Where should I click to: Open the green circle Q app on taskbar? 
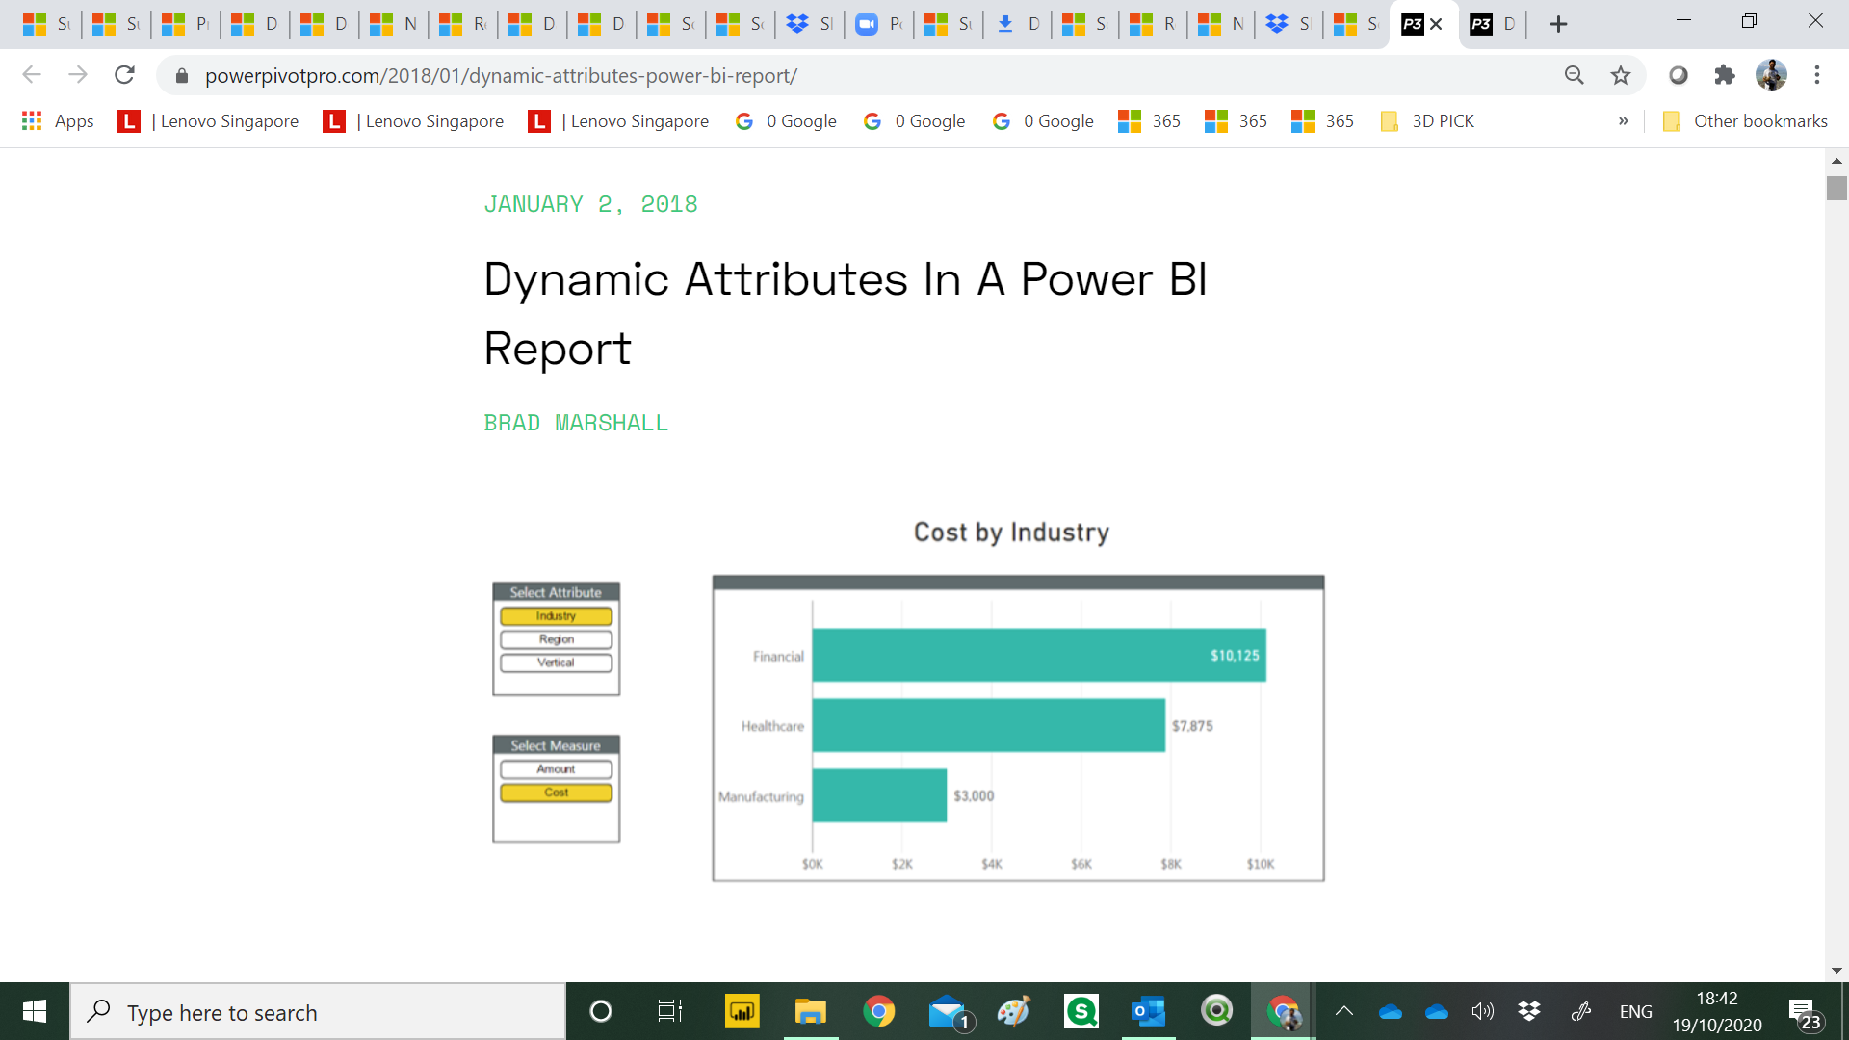[1216, 1011]
